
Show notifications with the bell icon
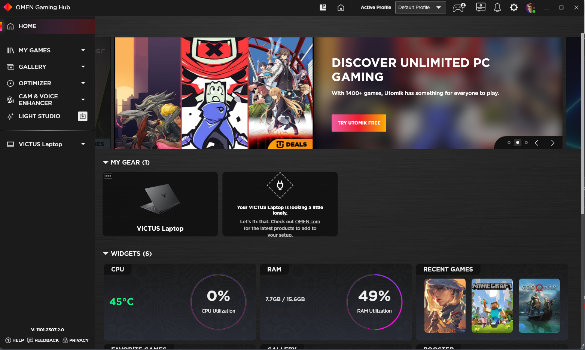(497, 7)
